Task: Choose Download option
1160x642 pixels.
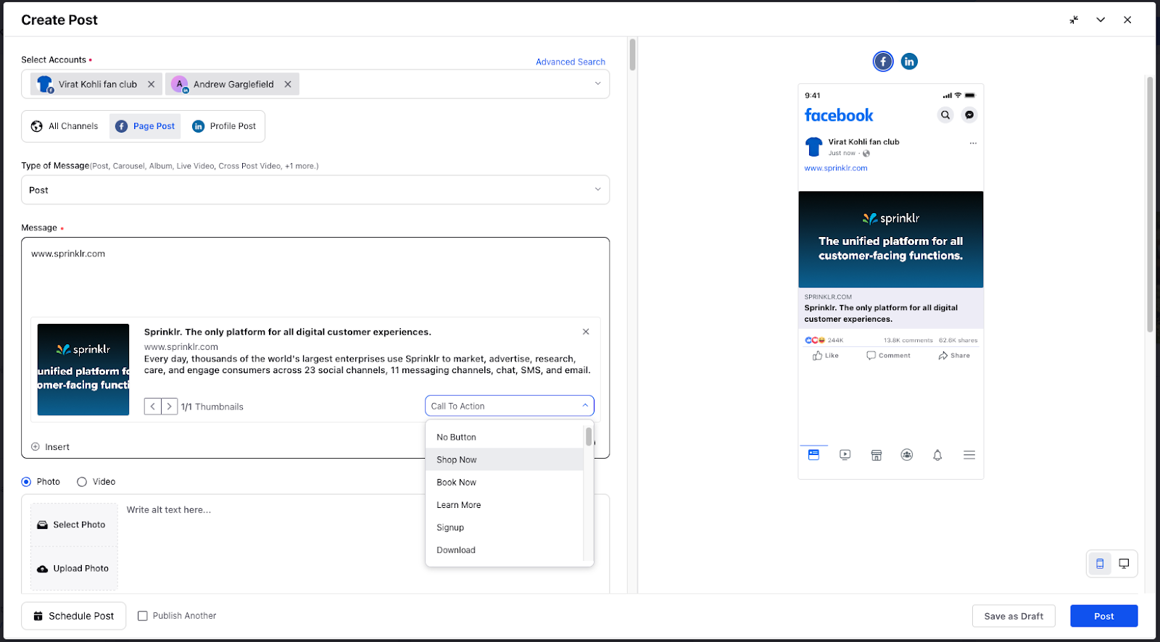Action: pos(505,550)
